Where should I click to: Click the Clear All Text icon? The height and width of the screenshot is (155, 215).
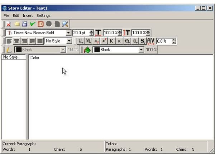pos(9,24)
